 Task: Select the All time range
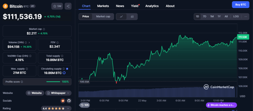tap(226, 17)
